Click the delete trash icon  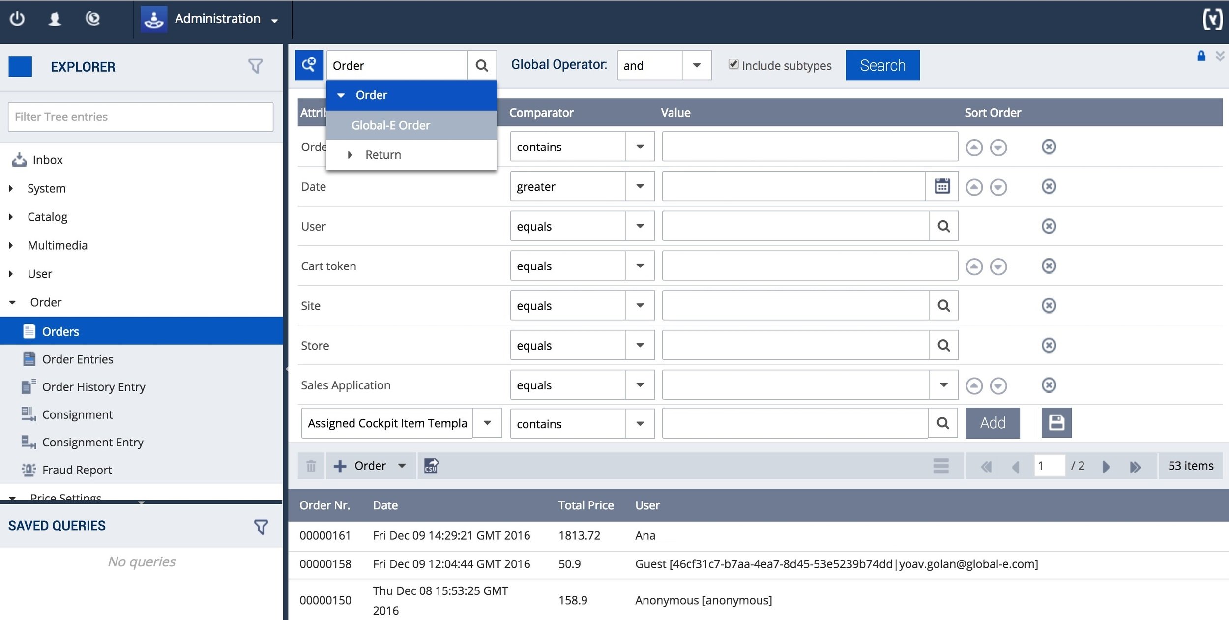pyautogui.click(x=311, y=466)
